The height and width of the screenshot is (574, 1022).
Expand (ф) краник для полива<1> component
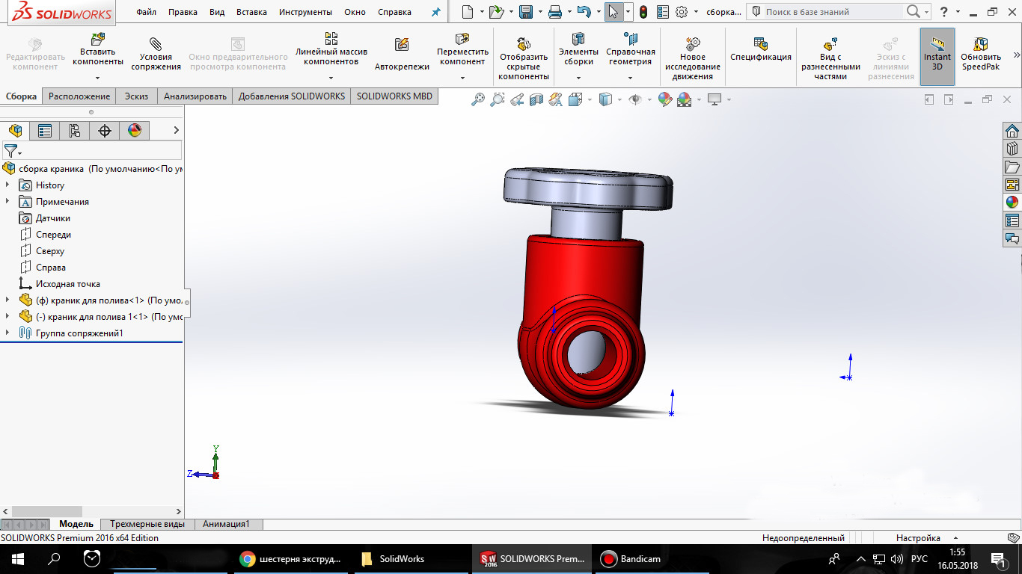click(7, 300)
